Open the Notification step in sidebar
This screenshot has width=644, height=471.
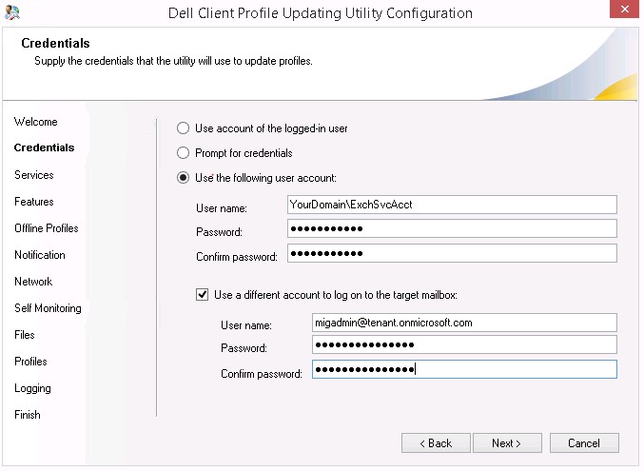coord(40,255)
